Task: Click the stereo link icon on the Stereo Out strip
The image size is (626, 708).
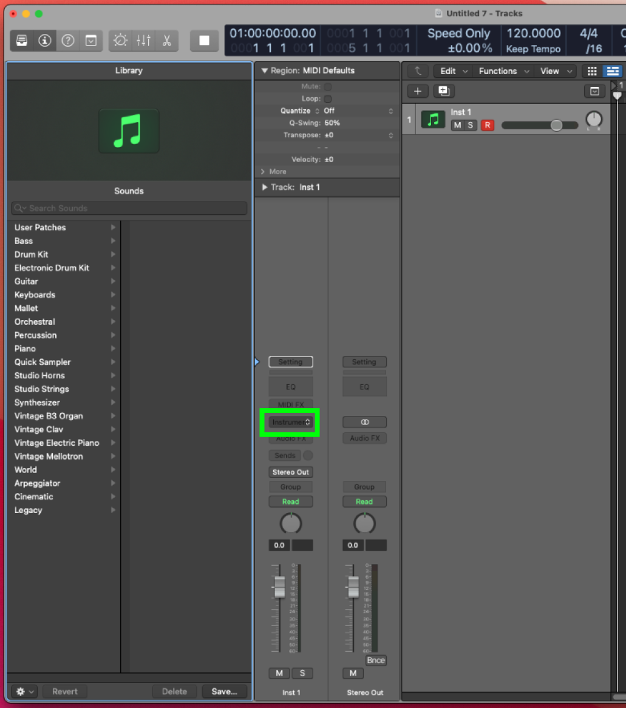Action: pos(364,422)
